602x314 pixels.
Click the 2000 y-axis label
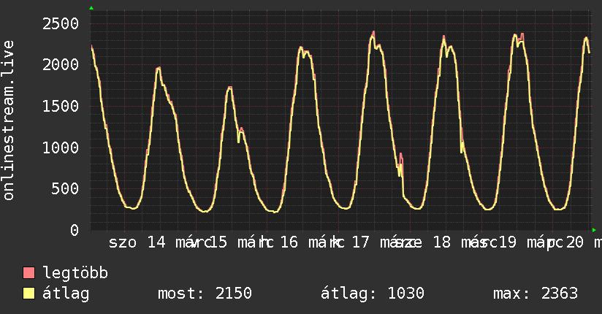(x=61, y=64)
